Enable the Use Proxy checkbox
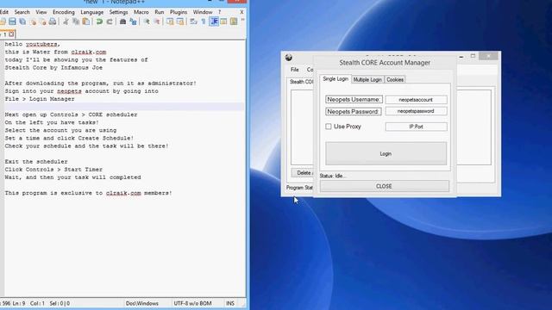The image size is (552, 310). [x=329, y=127]
